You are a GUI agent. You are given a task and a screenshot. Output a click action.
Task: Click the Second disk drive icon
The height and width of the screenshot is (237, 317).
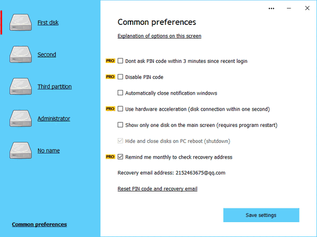pyautogui.click(x=21, y=54)
